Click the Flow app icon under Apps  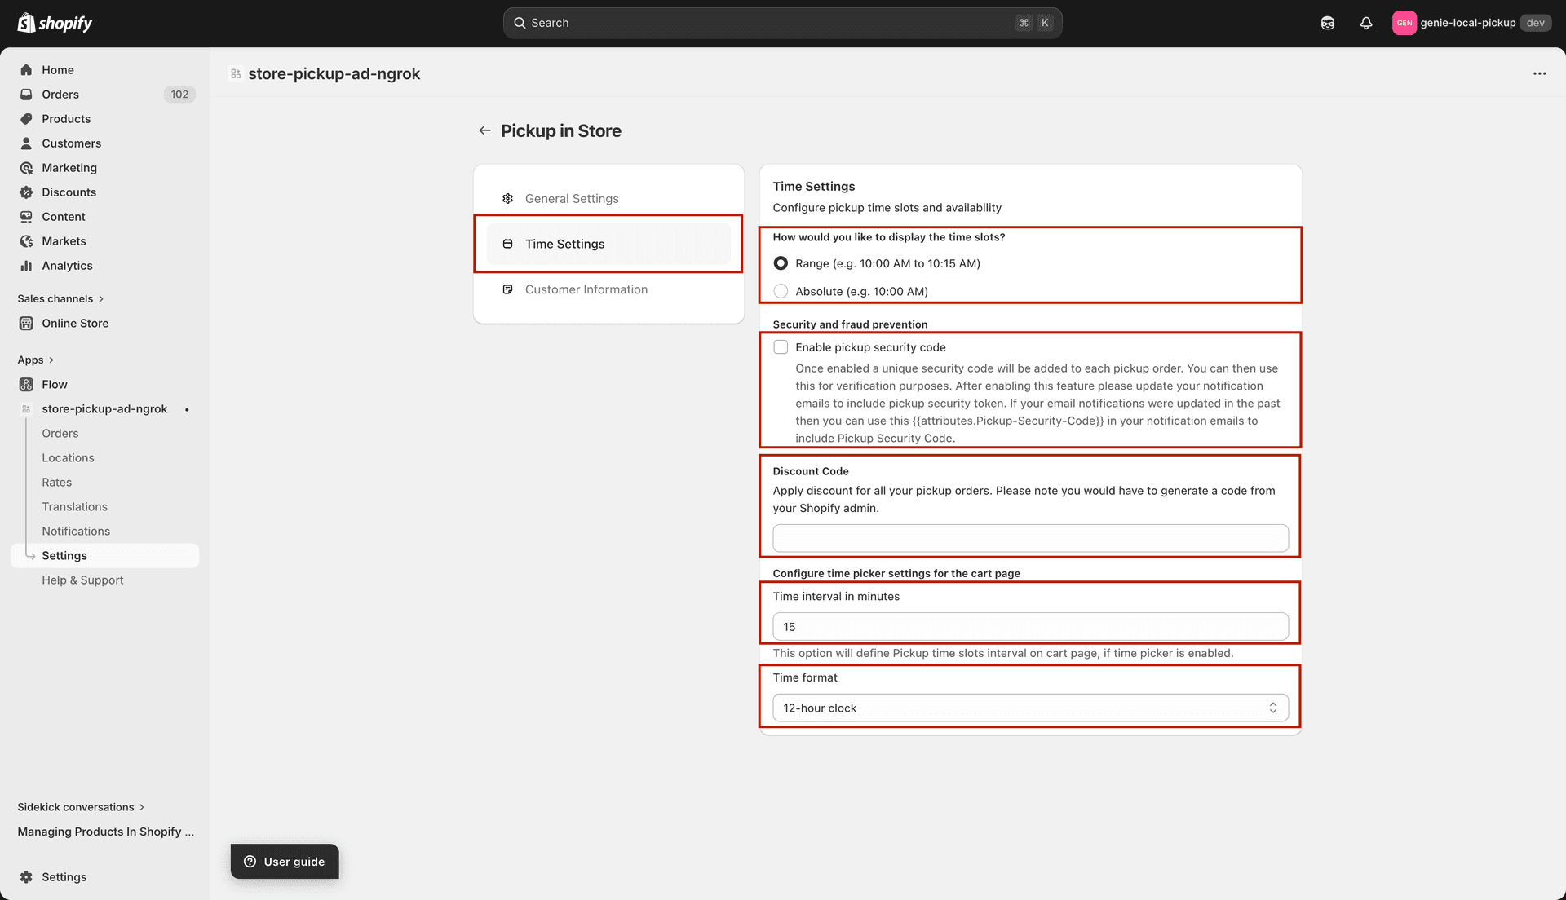pos(26,384)
